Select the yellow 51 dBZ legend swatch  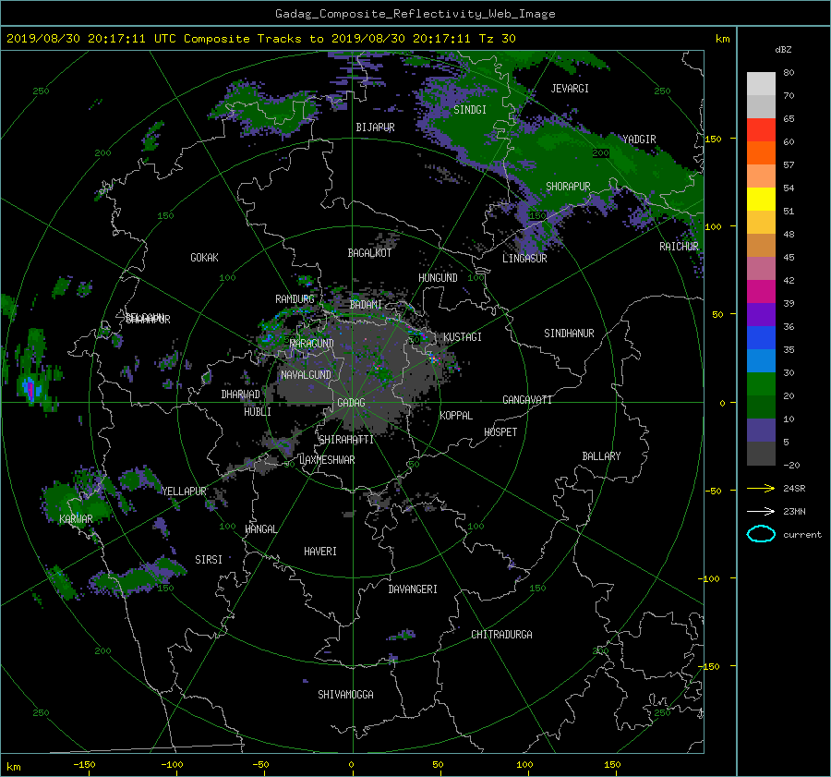pyautogui.click(x=761, y=200)
